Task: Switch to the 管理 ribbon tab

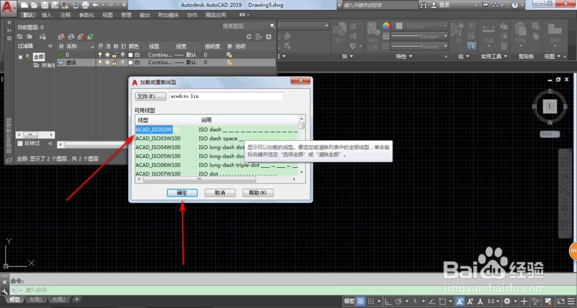Action: (x=126, y=15)
